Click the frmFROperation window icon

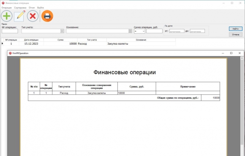[x=10, y=53]
